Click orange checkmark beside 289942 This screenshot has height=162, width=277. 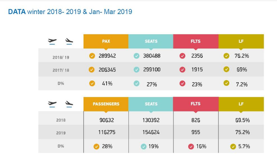coord(92,56)
